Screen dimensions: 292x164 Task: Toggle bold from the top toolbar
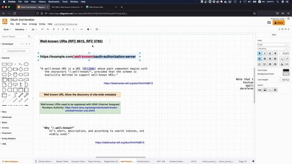54,29
